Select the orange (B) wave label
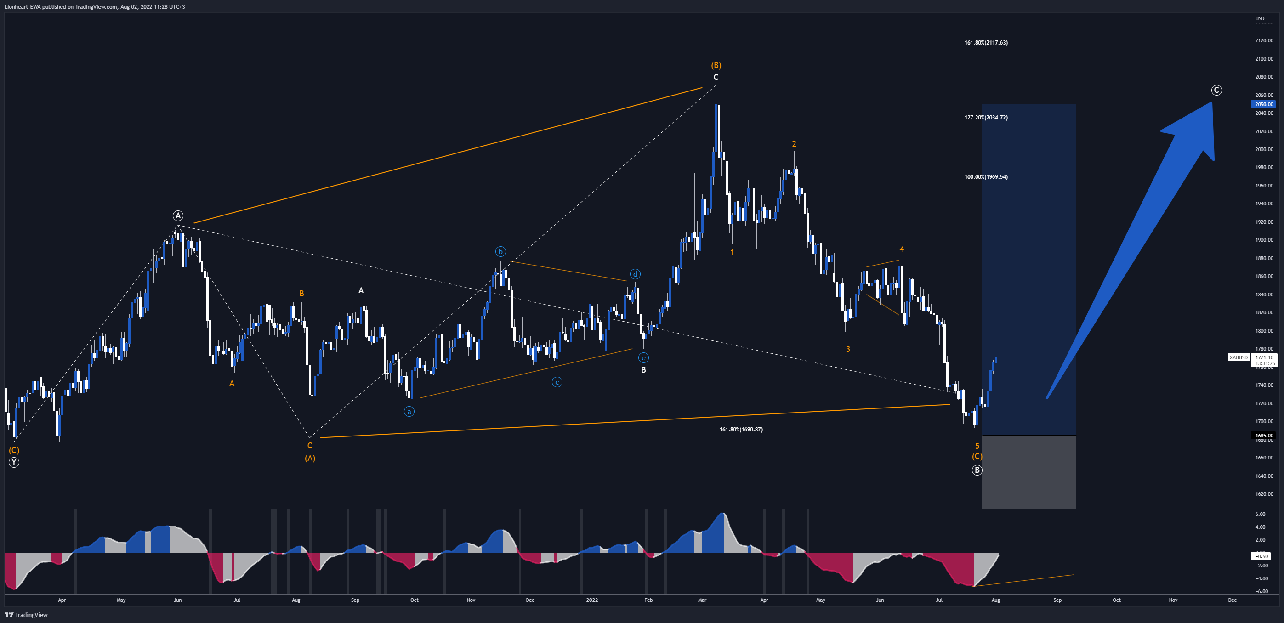The image size is (1284, 623). point(716,65)
